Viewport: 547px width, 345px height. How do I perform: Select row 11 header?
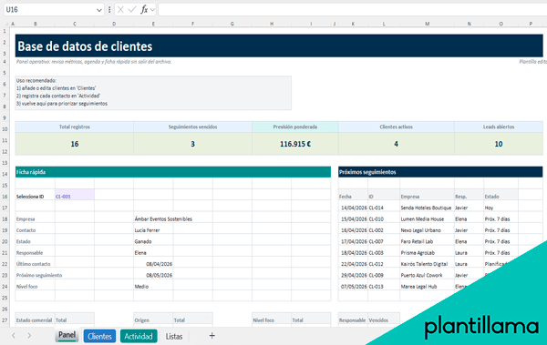click(x=5, y=140)
